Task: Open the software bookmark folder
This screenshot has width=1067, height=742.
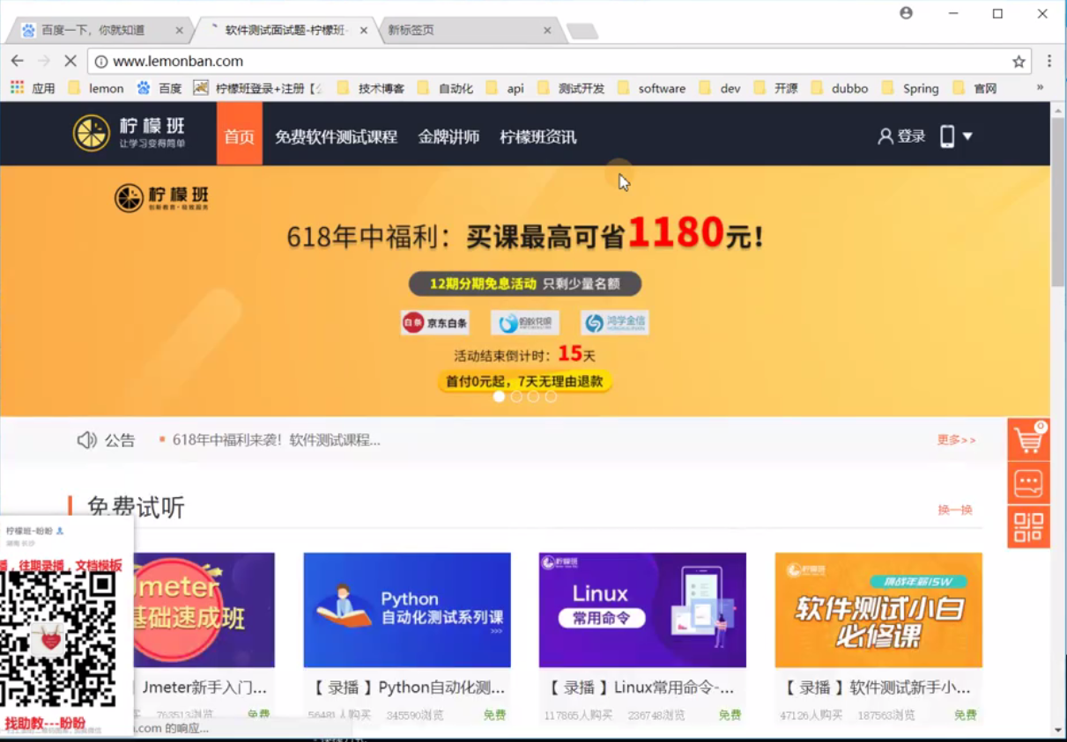Action: click(652, 88)
